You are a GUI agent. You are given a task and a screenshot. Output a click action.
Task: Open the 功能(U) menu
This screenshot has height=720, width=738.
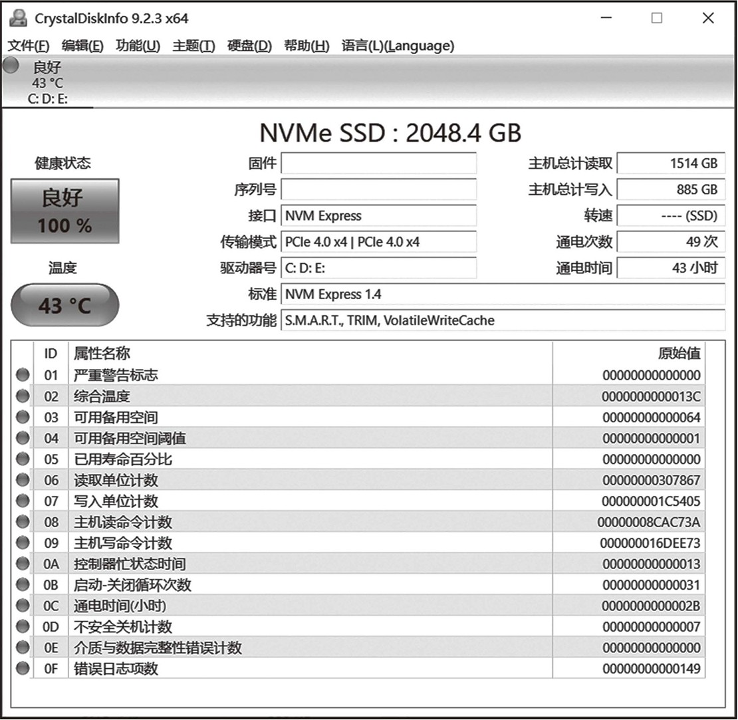(x=138, y=46)
